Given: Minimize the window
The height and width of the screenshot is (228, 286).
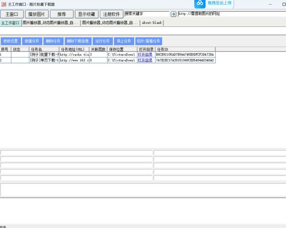Looking at the screenshot, I should [270, 4].
